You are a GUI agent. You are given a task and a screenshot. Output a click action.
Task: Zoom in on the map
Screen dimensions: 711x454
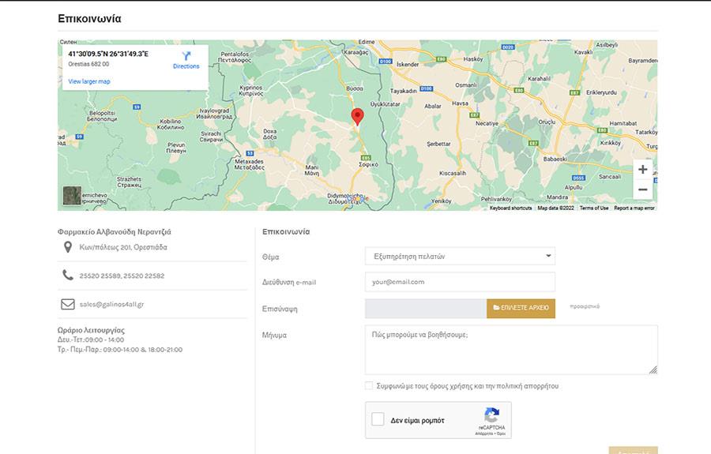[x=642, y=170]
